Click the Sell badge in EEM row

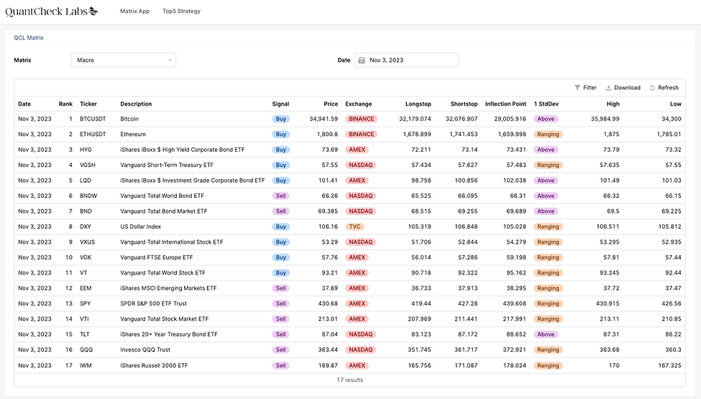280,288
